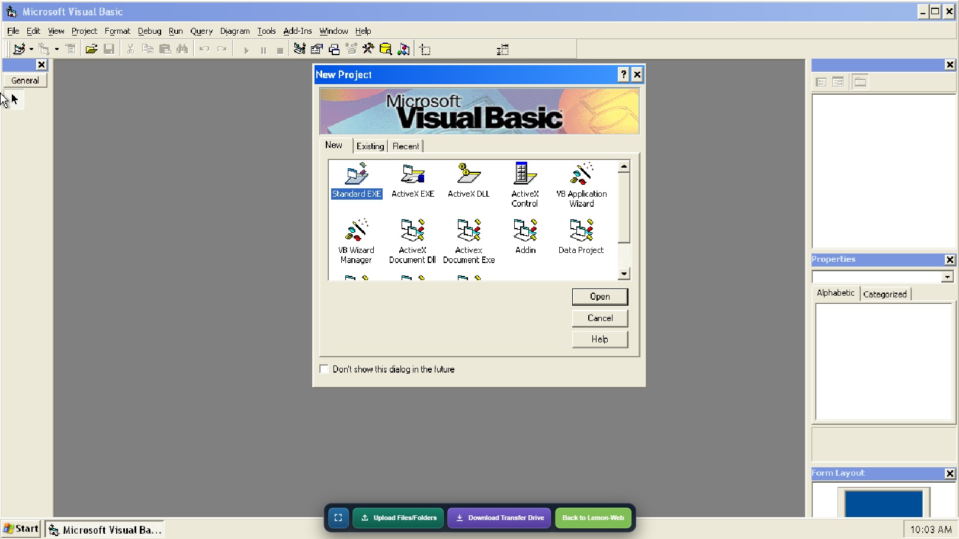
Task: Click the Save Project floppy disk icon
Action: (109, 49)
